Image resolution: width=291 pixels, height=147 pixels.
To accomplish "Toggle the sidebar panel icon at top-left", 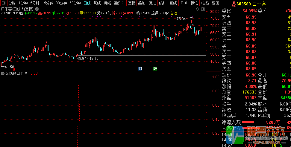I will pyautogui.click(x=3, y=3).
